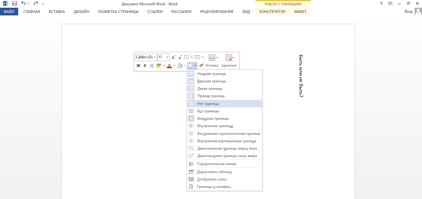Viewport: 422px width, 199px height.
Task: Toggle bold (Ж) in the mini toolbar
Action: pyautogui.click(x=138, y=65)
